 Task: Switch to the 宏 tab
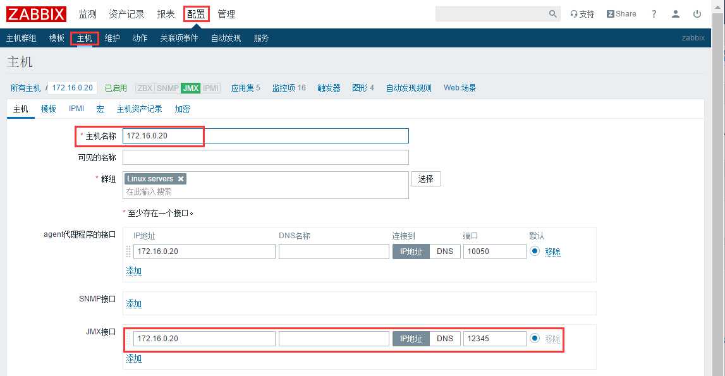tap(101, 109)
